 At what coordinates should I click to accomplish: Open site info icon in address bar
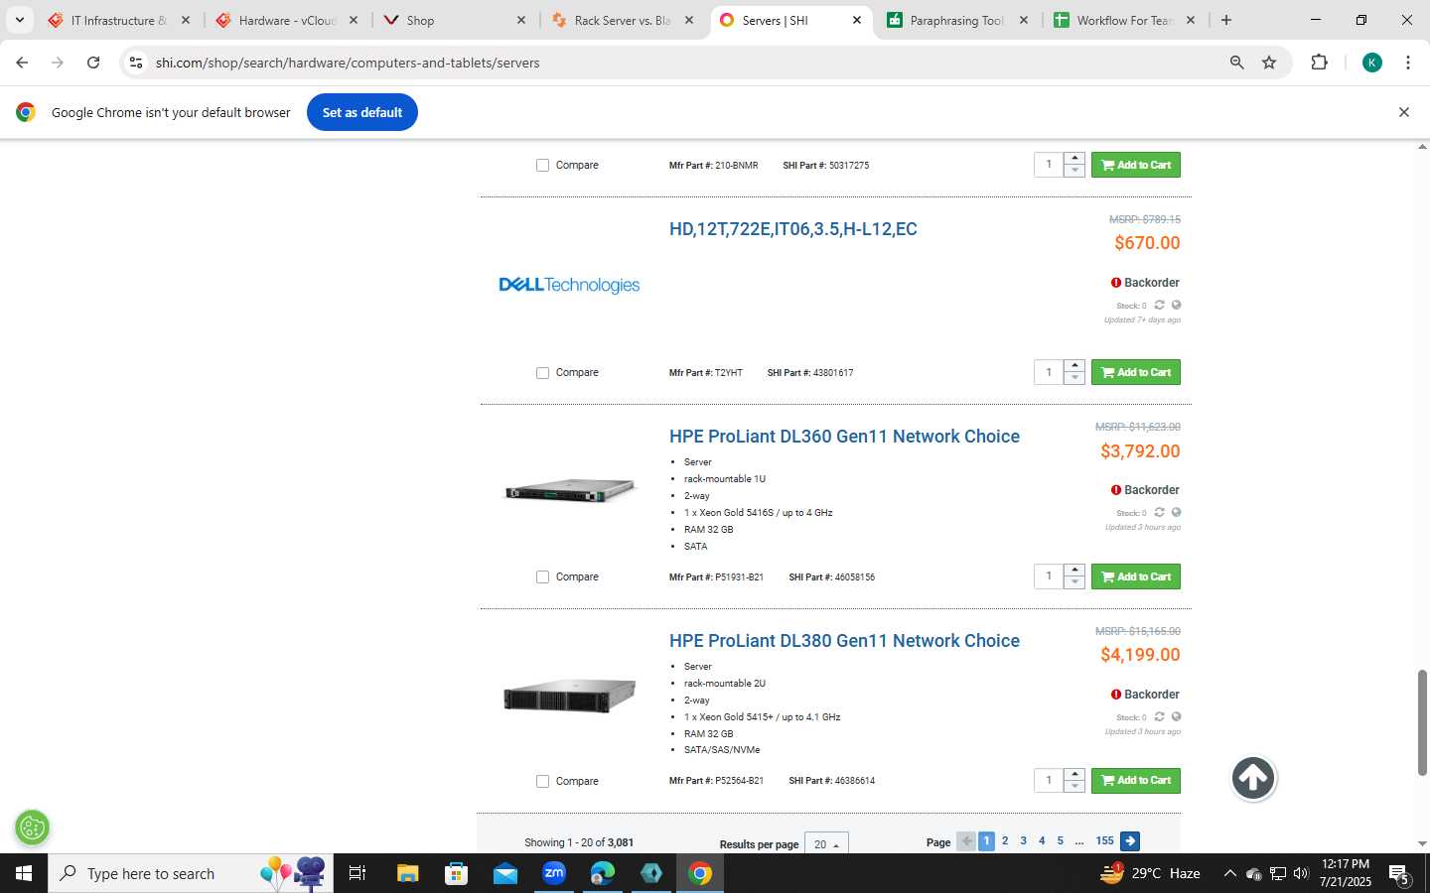click(x=136, y=63)
